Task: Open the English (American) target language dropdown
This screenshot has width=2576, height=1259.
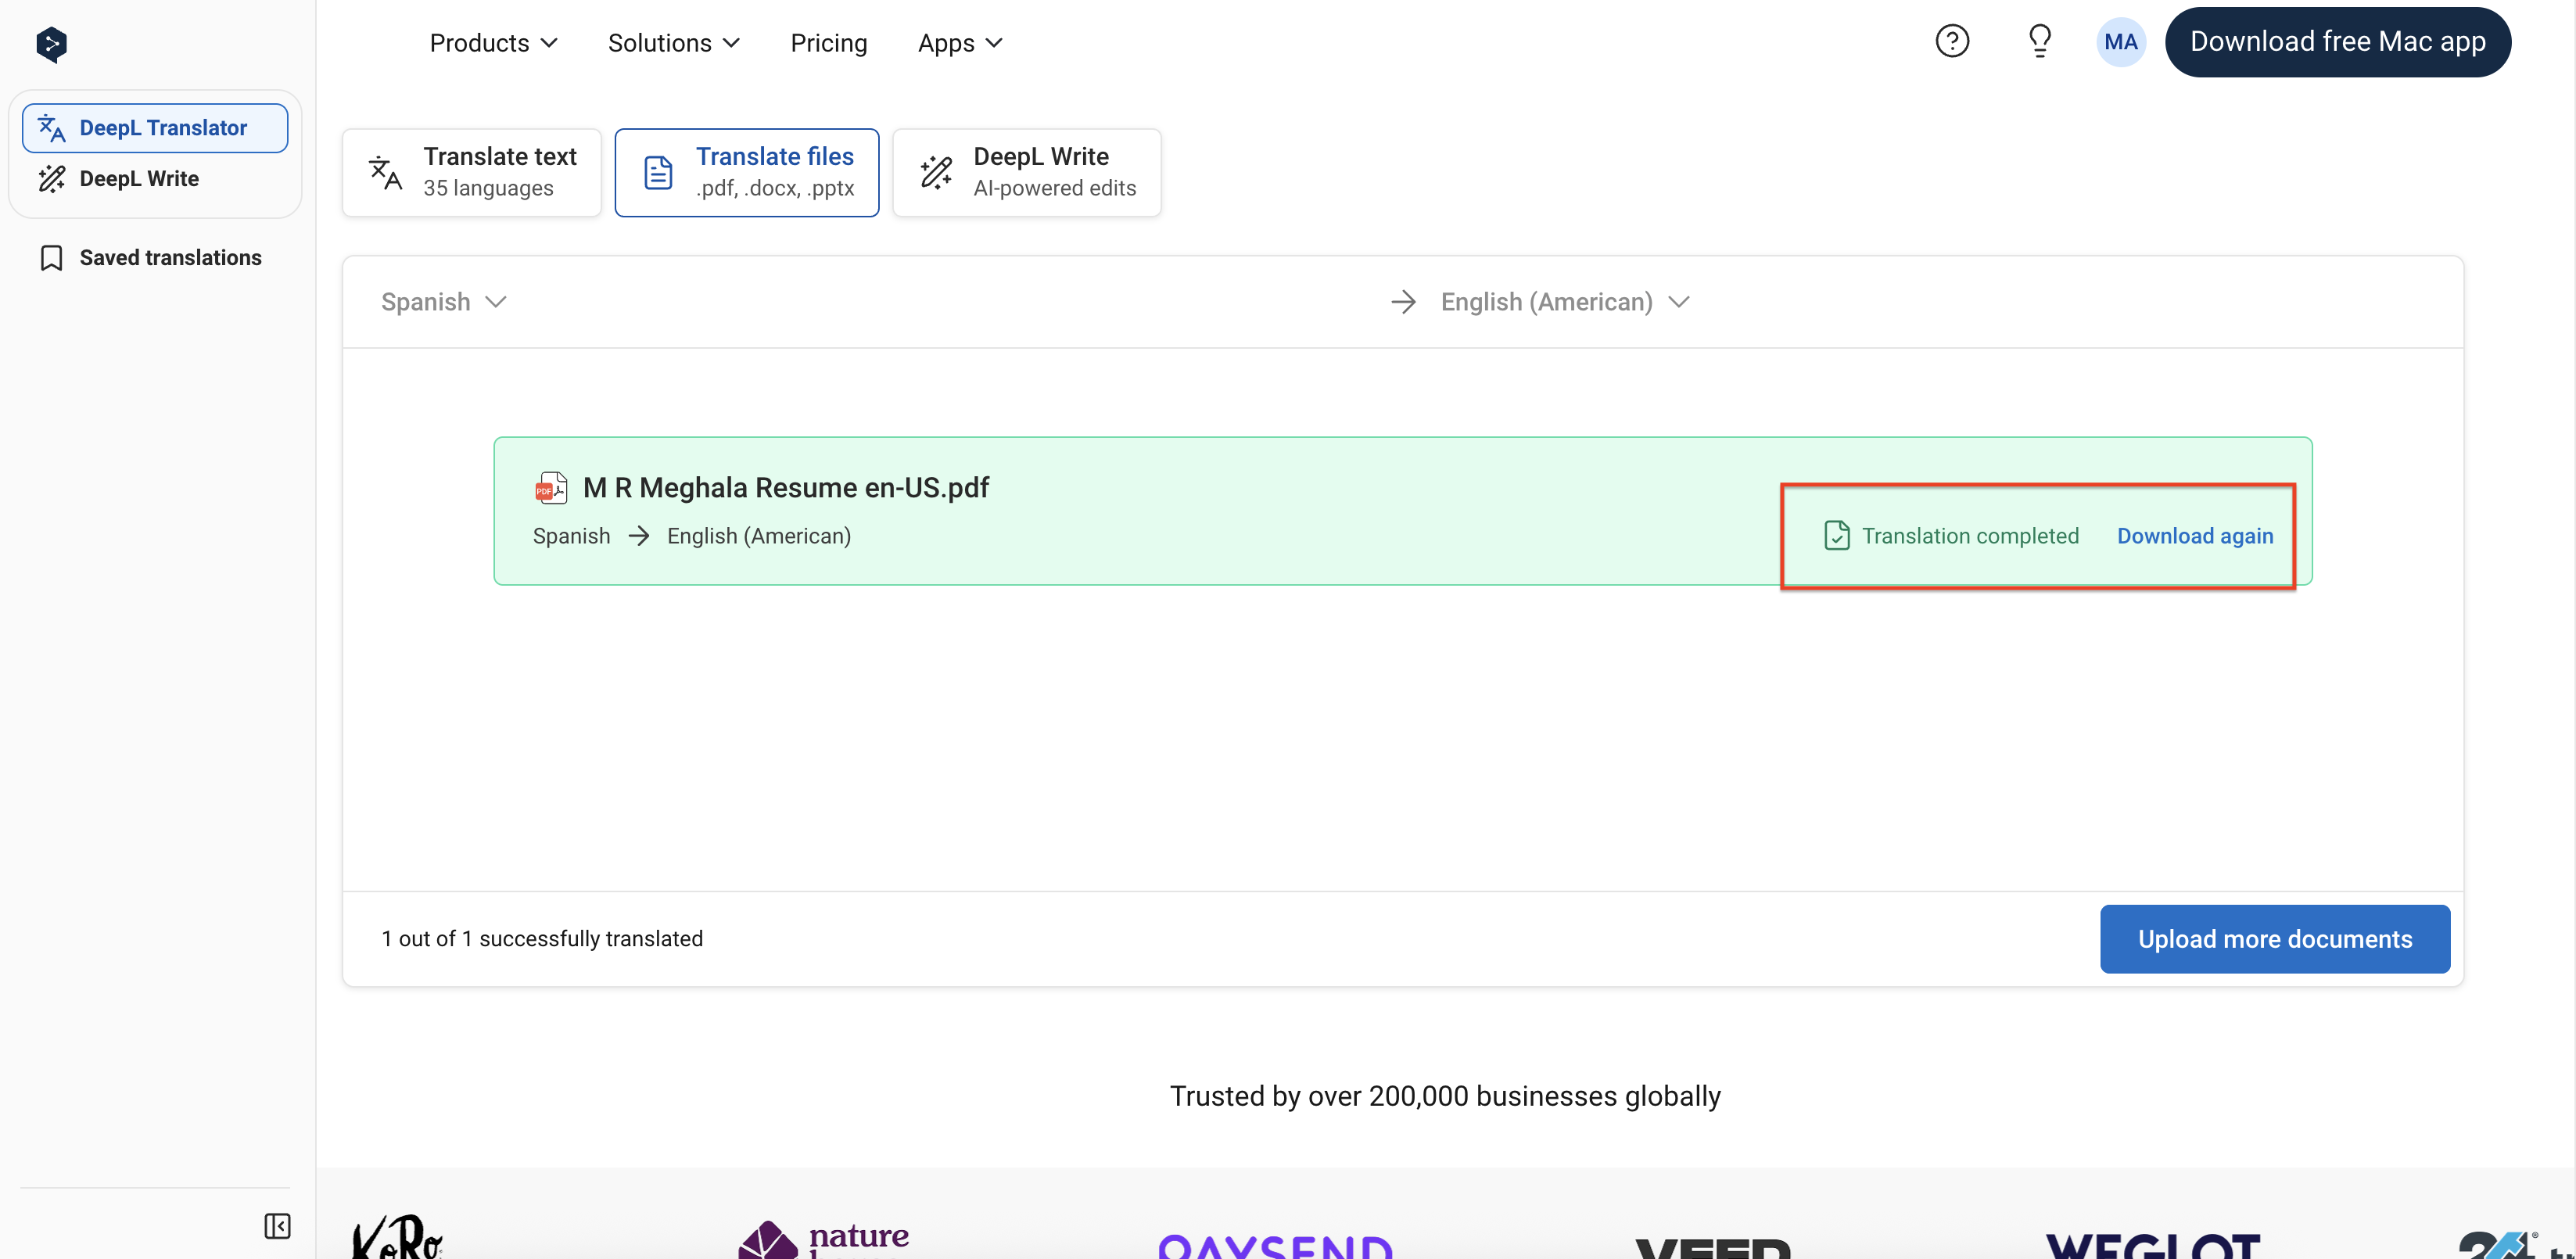Action: coord(1565,302)
